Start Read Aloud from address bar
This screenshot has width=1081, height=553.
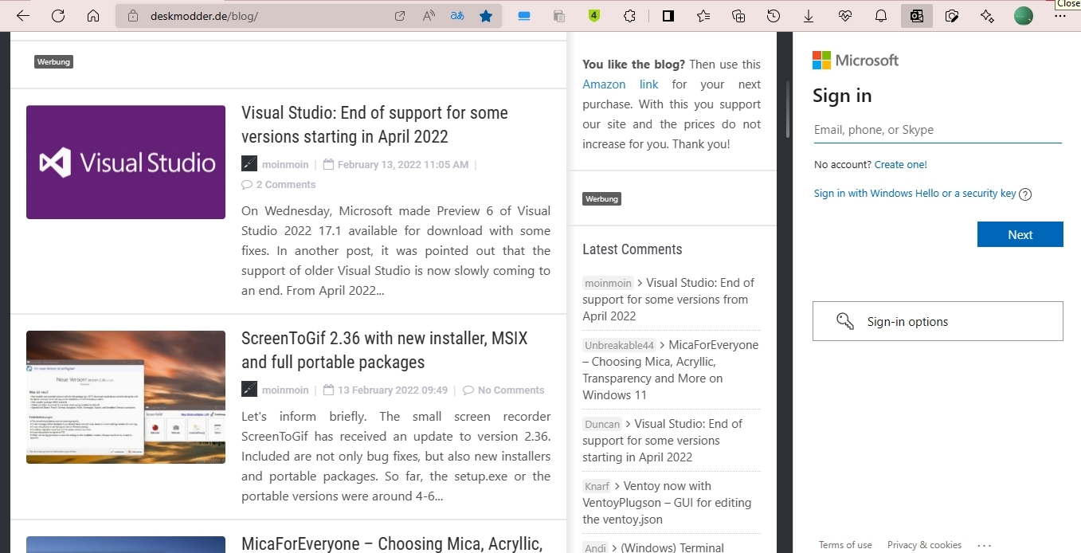pos(429,16)
